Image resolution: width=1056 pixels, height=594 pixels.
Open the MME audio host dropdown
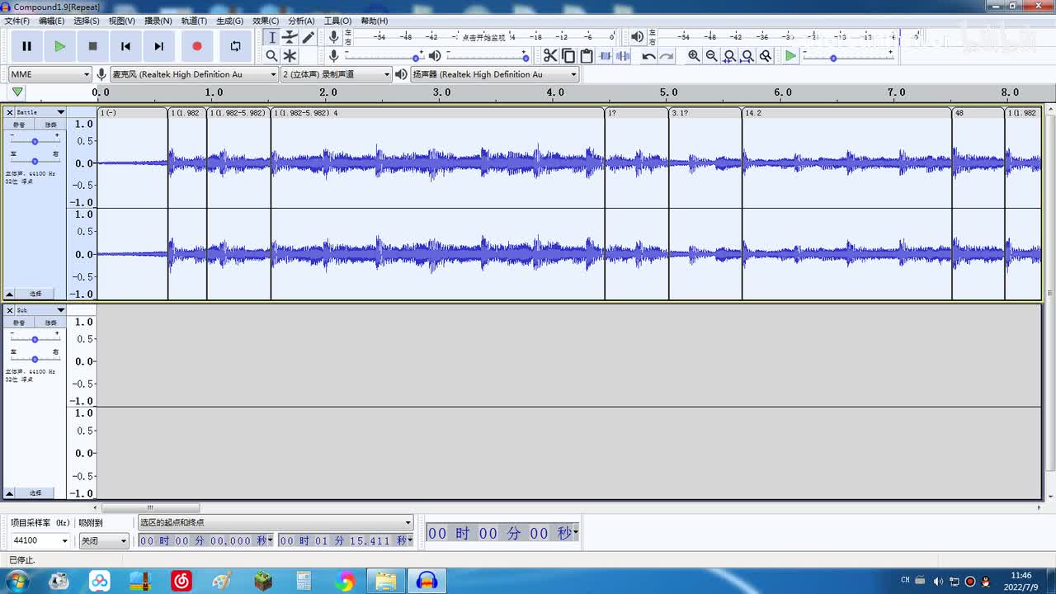49,74
